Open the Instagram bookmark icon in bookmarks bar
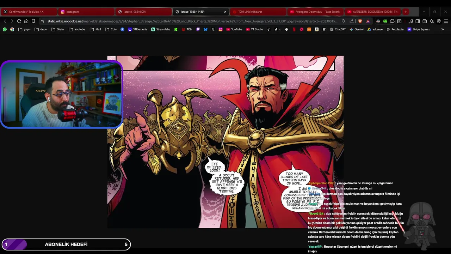 221,29
